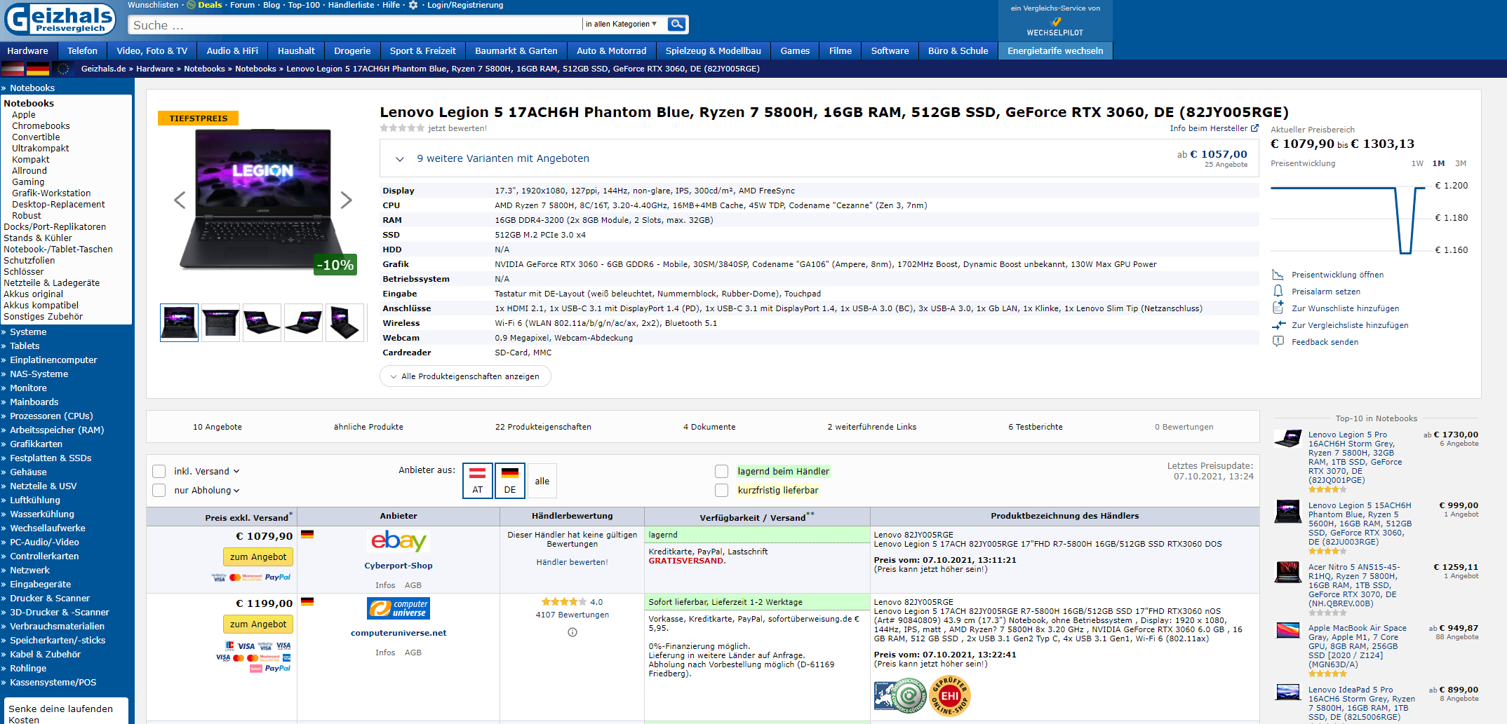
Task: Click the price history chart
Action: (x=1348, y=219)
